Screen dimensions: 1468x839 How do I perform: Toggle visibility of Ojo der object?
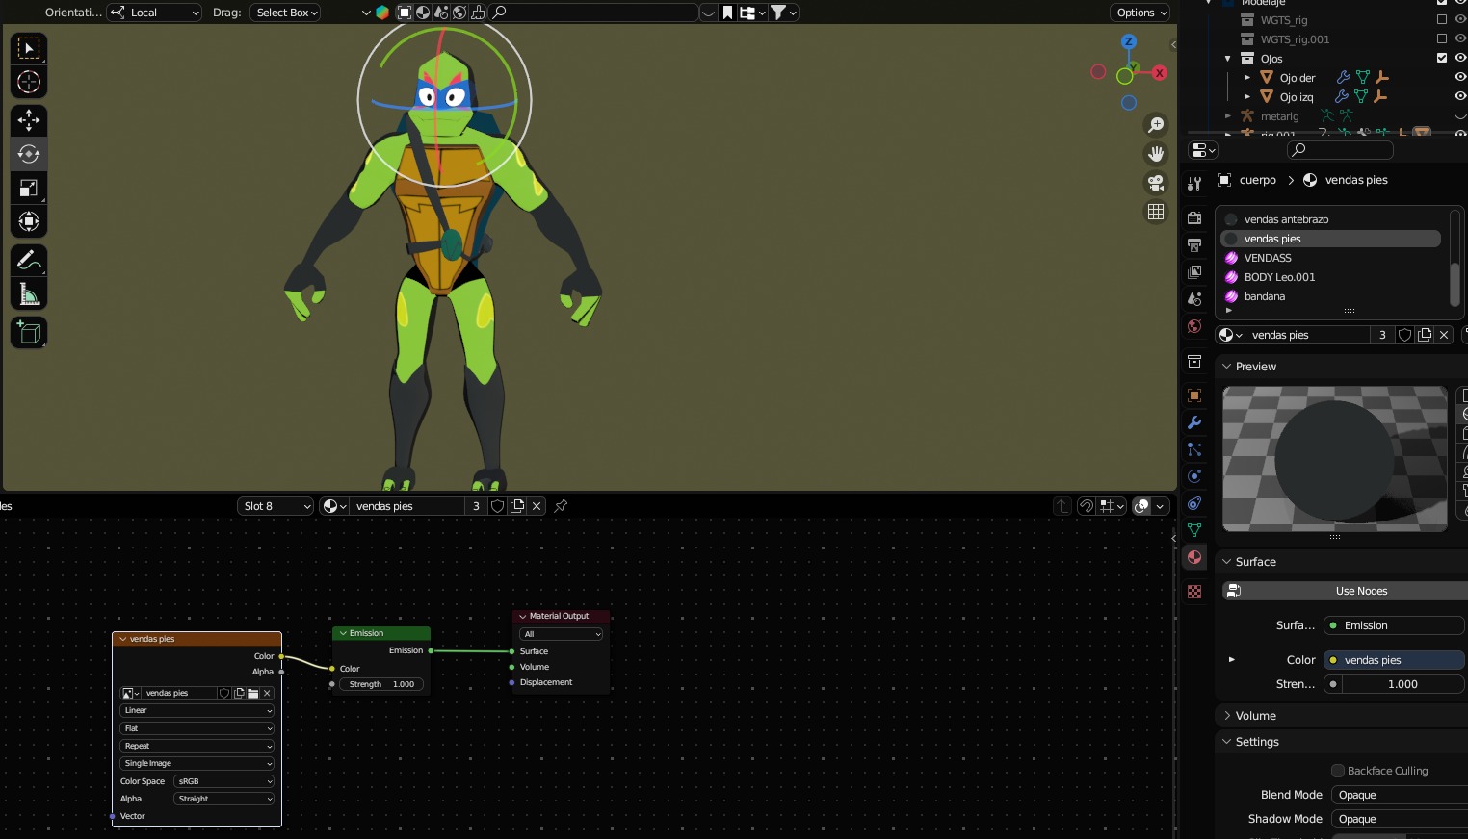click(x=1460, y=78)
